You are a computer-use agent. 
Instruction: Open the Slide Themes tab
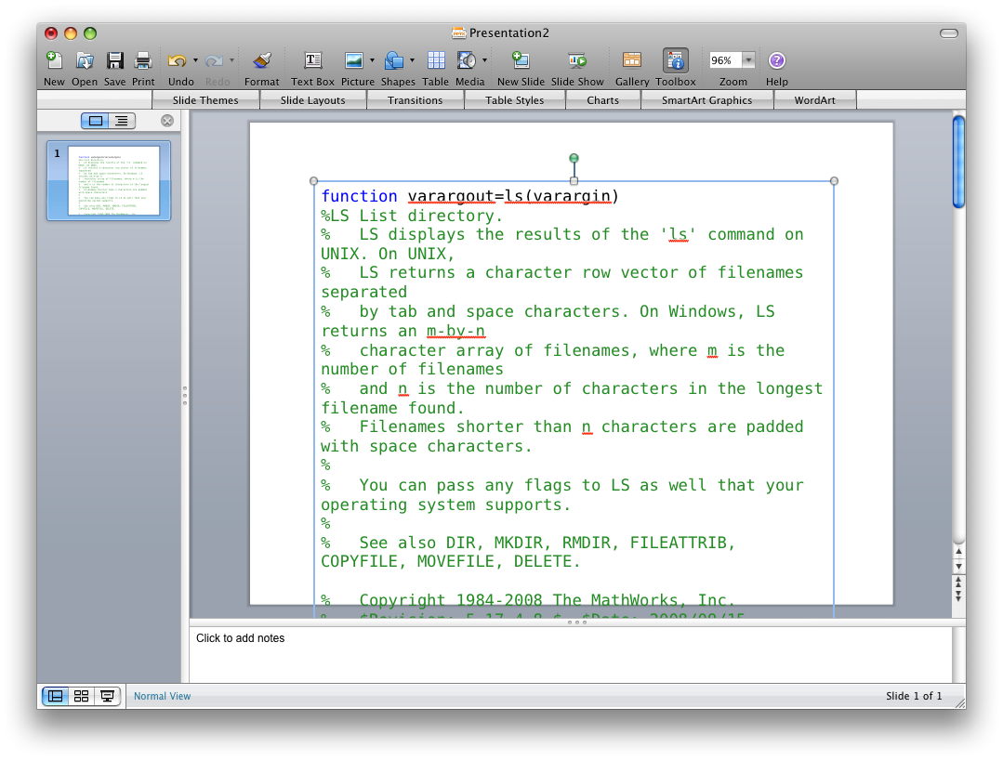pos(205,100)
